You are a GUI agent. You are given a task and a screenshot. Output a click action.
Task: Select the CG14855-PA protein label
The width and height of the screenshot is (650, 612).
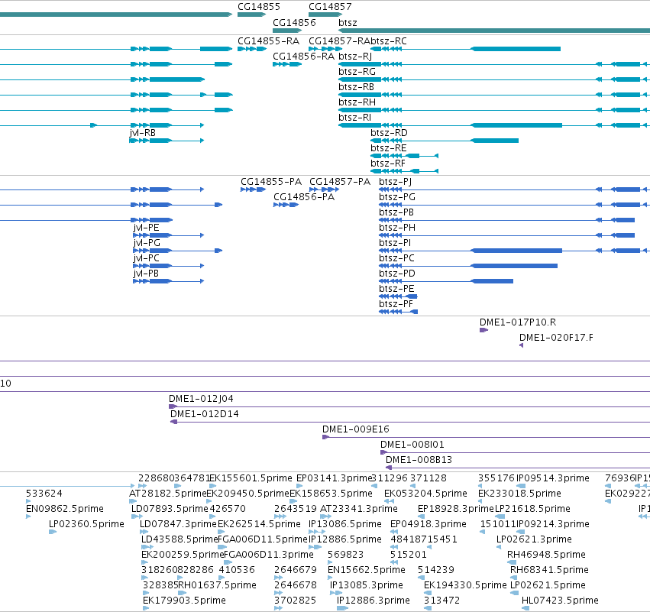(271, 182)
